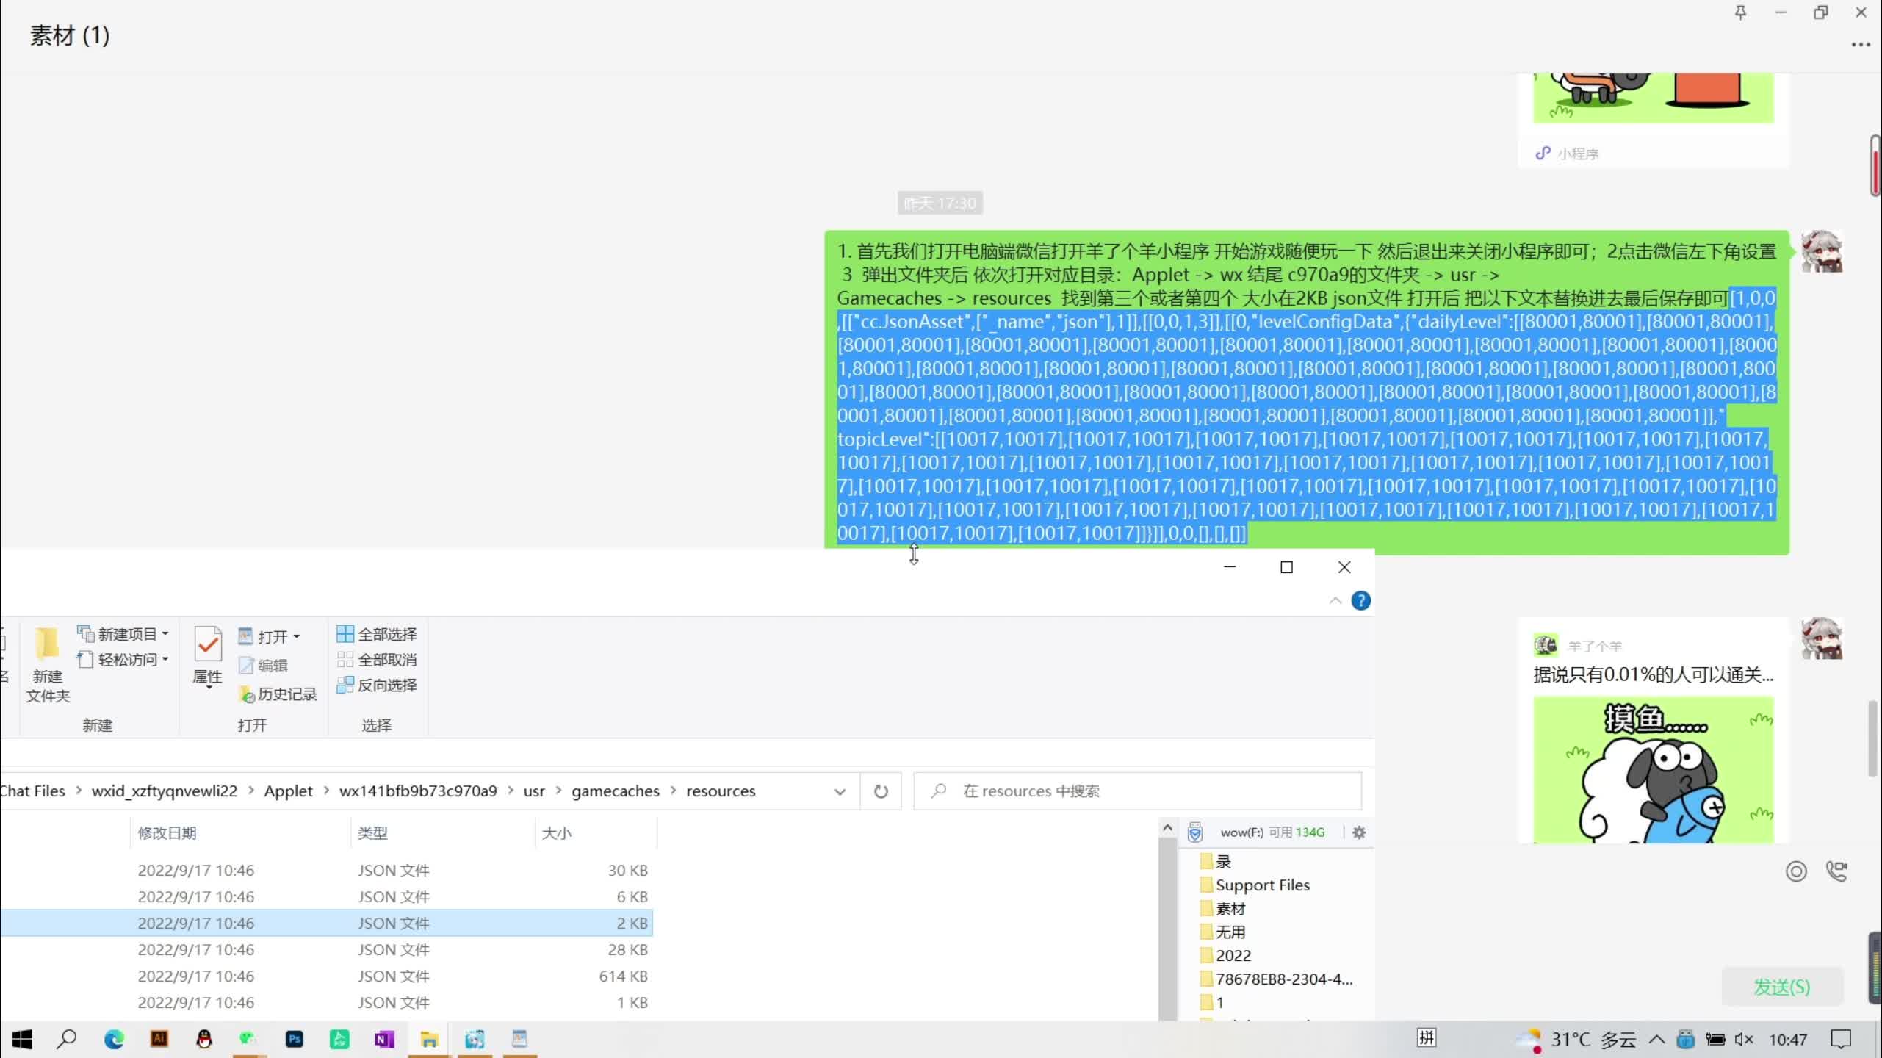This screenshot has height=1058, width=1882.
Task: Open Adobe Illustrator from taskbar
Action: [x=159, y=1039]
